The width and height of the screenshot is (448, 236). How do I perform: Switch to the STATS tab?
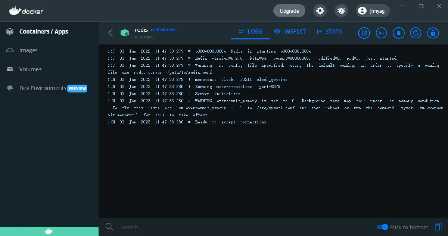click(329, 32)
